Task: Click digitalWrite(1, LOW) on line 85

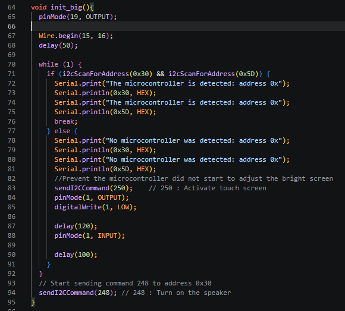Action: pyautogui.click(x=95, y=207)
